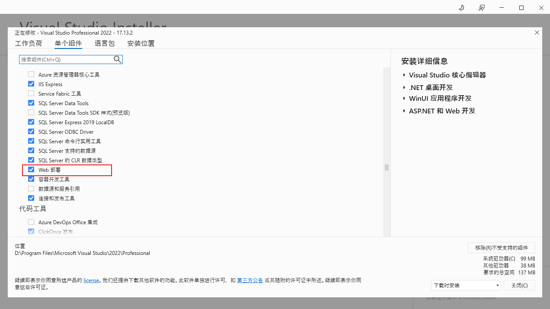
Task: Check Azure DevOps Office 集成
Action: coord(31,222)
